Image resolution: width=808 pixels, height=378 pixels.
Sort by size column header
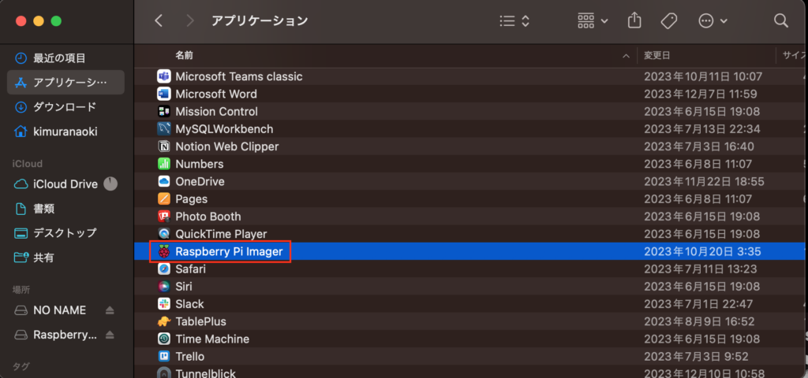[794, 55]
